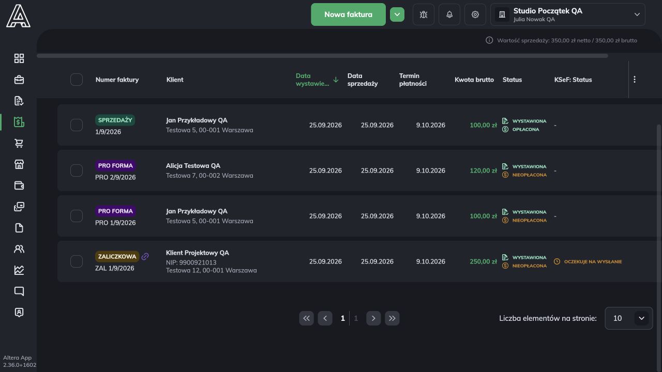Image resolution: width=662 pixels, height=372 pixels.
Task: Sort by Status column header
Action: 512,80
